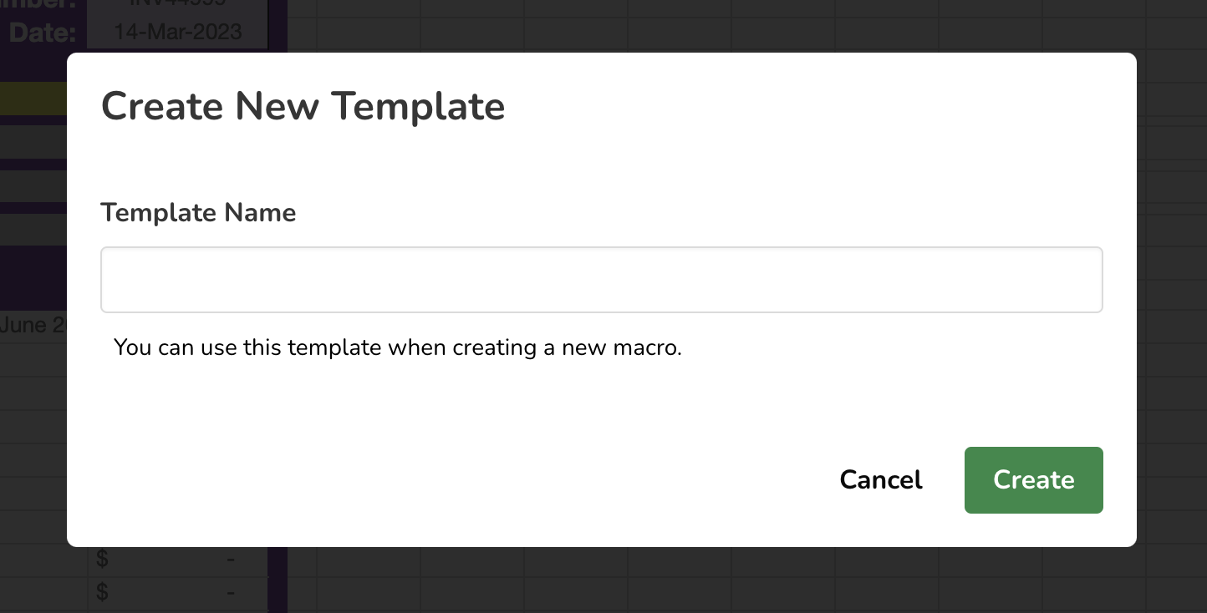
Task: Cancel the Create New Template dialog
Action: (x=880, y=480)
